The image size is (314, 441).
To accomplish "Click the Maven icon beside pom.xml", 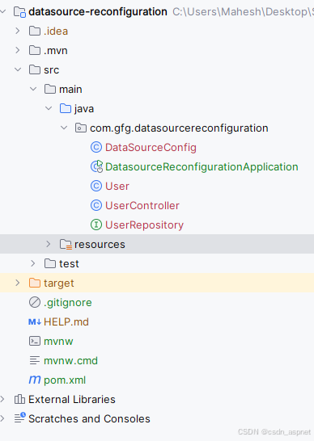I will click(x=35, y=380).
